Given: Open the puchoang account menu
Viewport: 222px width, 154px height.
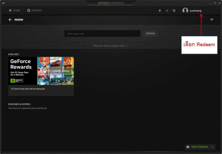Looking at the screenshot, I should point(196,11).
